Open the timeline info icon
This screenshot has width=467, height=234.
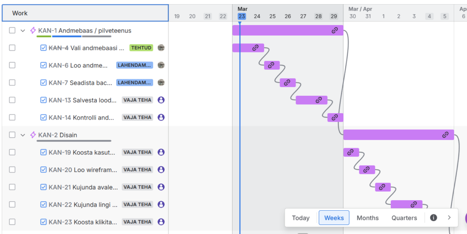[x=433, y=218]
